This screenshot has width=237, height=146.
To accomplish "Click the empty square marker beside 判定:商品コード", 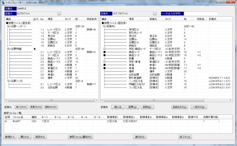I will pyautogui.click(x=105, y=49).
